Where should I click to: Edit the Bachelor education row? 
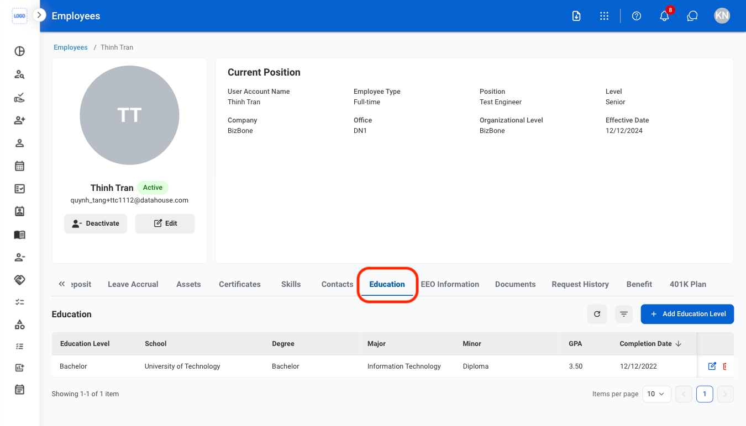[x=712, y=366]
